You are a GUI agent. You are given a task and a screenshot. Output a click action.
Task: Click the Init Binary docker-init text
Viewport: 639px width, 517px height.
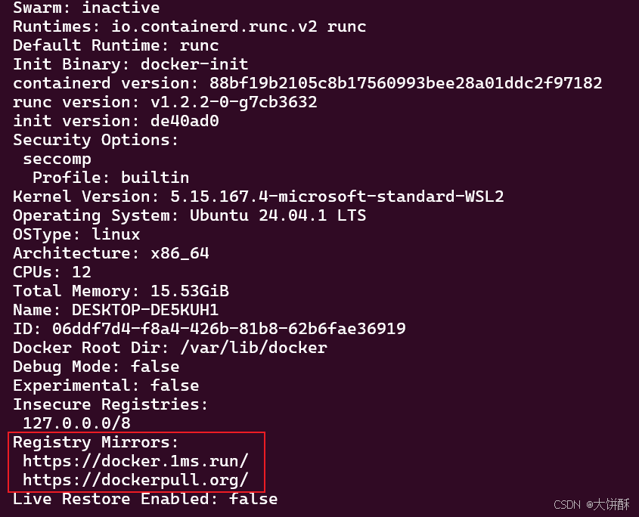(x=130, y=64)
